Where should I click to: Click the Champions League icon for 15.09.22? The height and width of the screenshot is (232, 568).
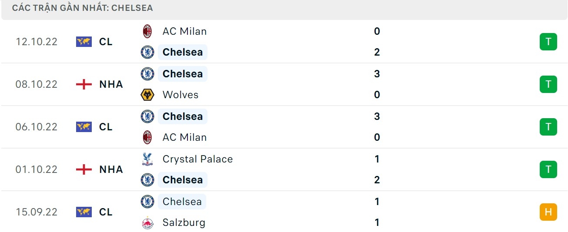coord(84,212)
